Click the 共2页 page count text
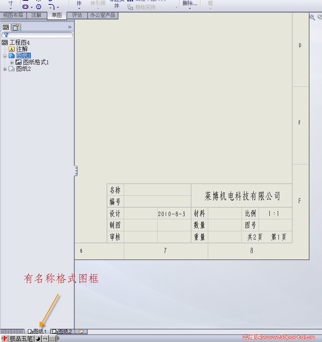Image resolution: width=322 pixels, height=342 pixels. [255, 237]
